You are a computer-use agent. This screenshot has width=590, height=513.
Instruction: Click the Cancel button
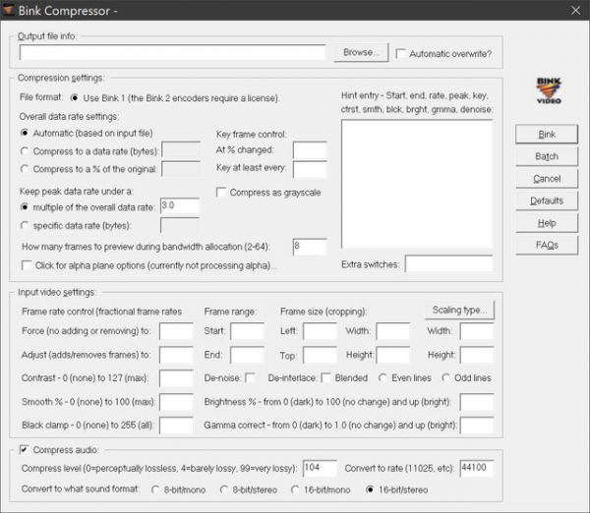[547, 179]
